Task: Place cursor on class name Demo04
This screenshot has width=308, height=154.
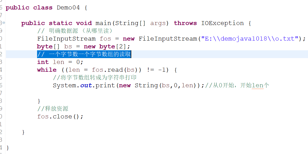Action: 68,8
